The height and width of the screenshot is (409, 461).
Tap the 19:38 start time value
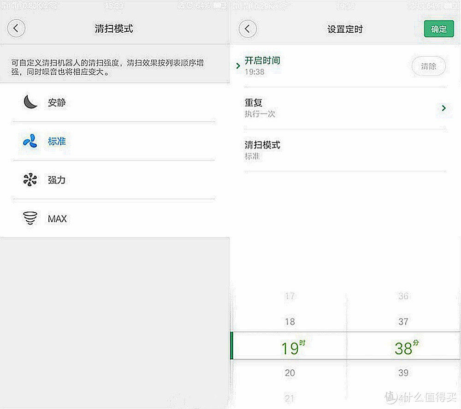[254, 72]
